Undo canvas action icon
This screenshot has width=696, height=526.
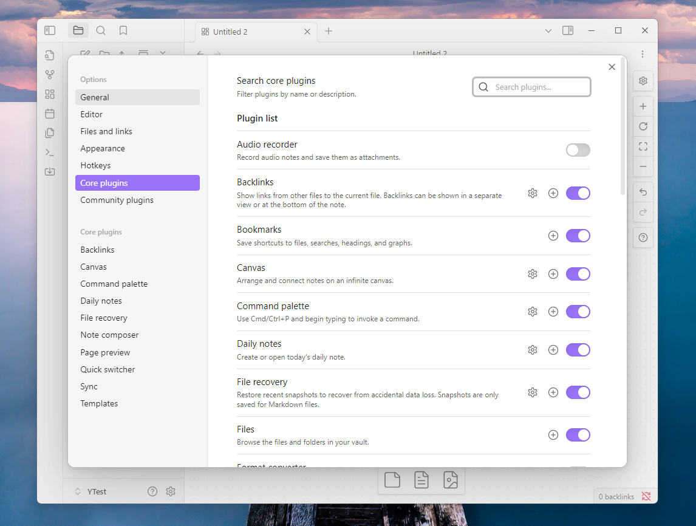(x=643, y=192)
